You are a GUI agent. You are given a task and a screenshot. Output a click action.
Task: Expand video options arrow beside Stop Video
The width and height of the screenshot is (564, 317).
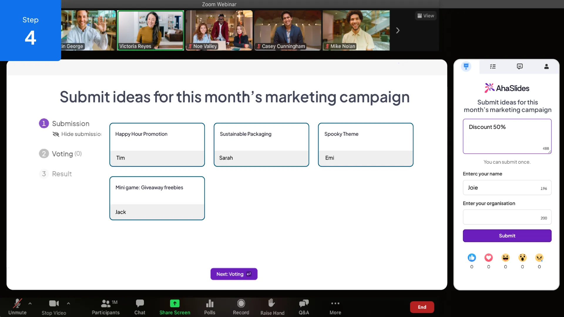68,303
